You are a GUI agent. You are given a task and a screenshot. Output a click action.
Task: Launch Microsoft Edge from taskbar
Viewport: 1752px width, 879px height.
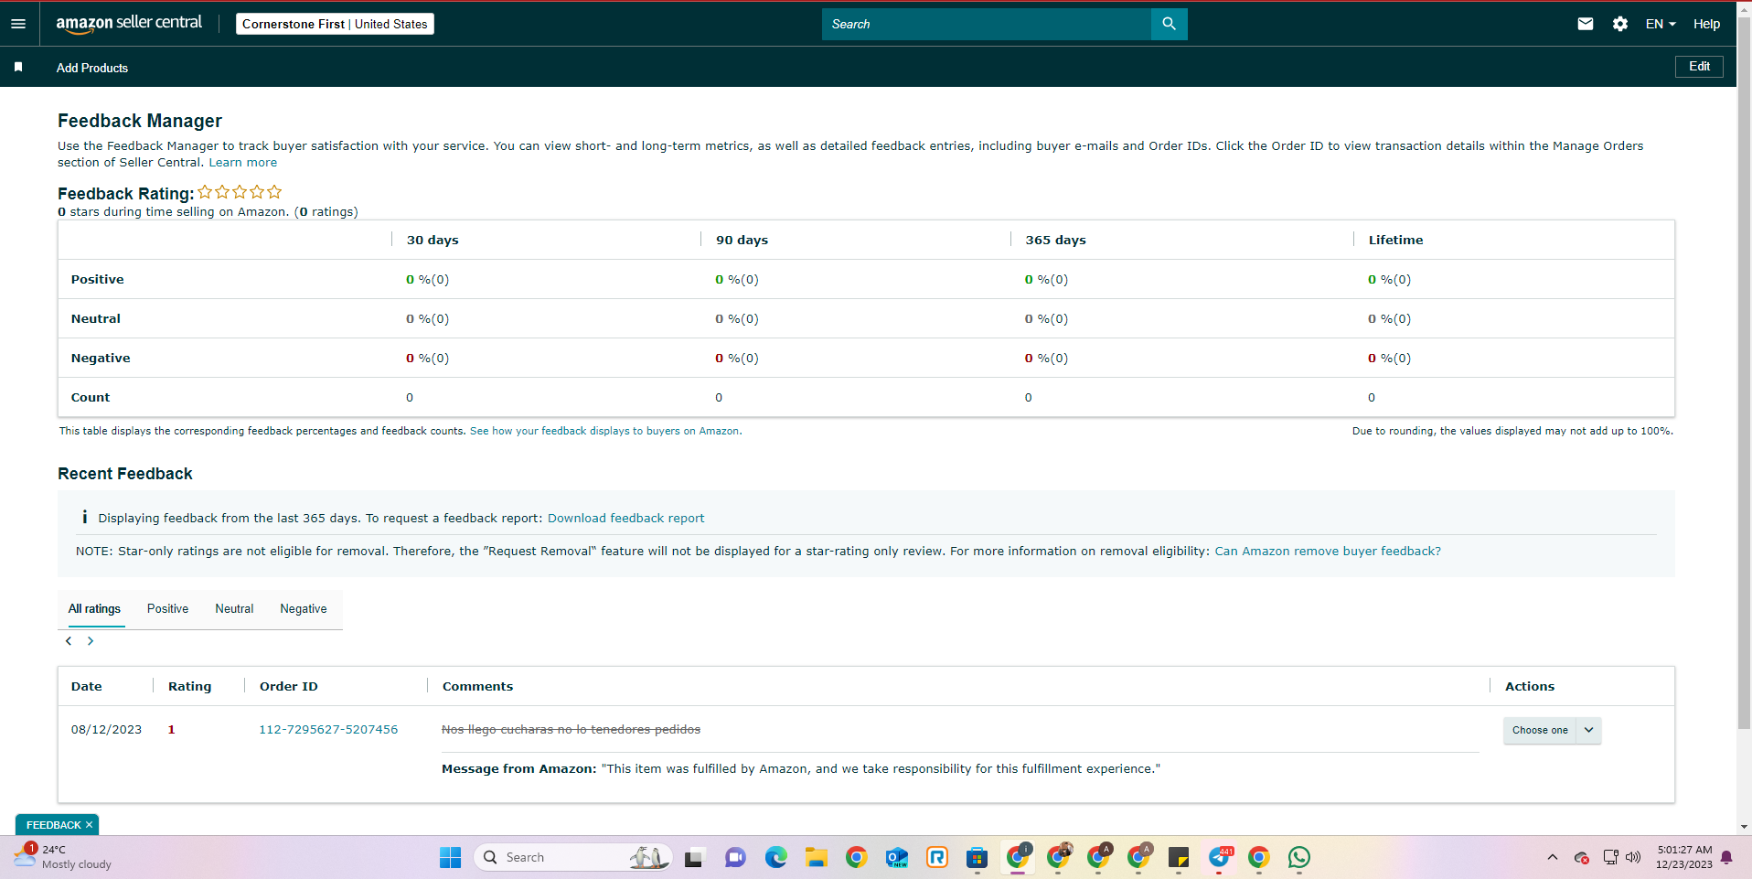(x=775, y=857)
